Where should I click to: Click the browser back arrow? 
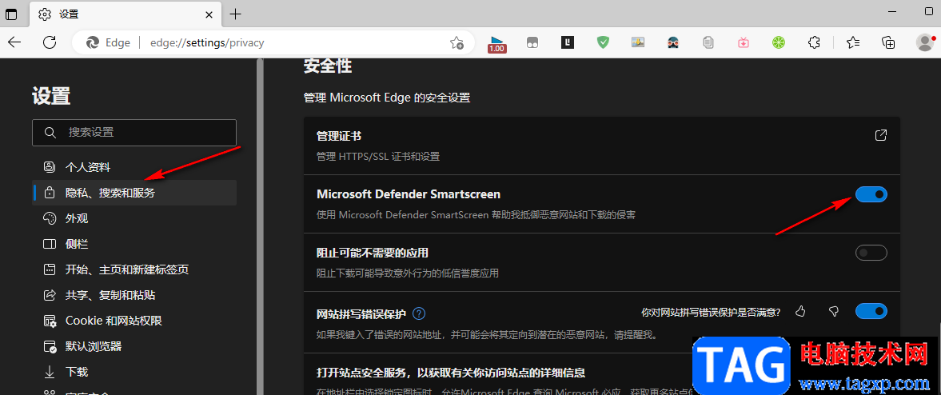(14, 42)
